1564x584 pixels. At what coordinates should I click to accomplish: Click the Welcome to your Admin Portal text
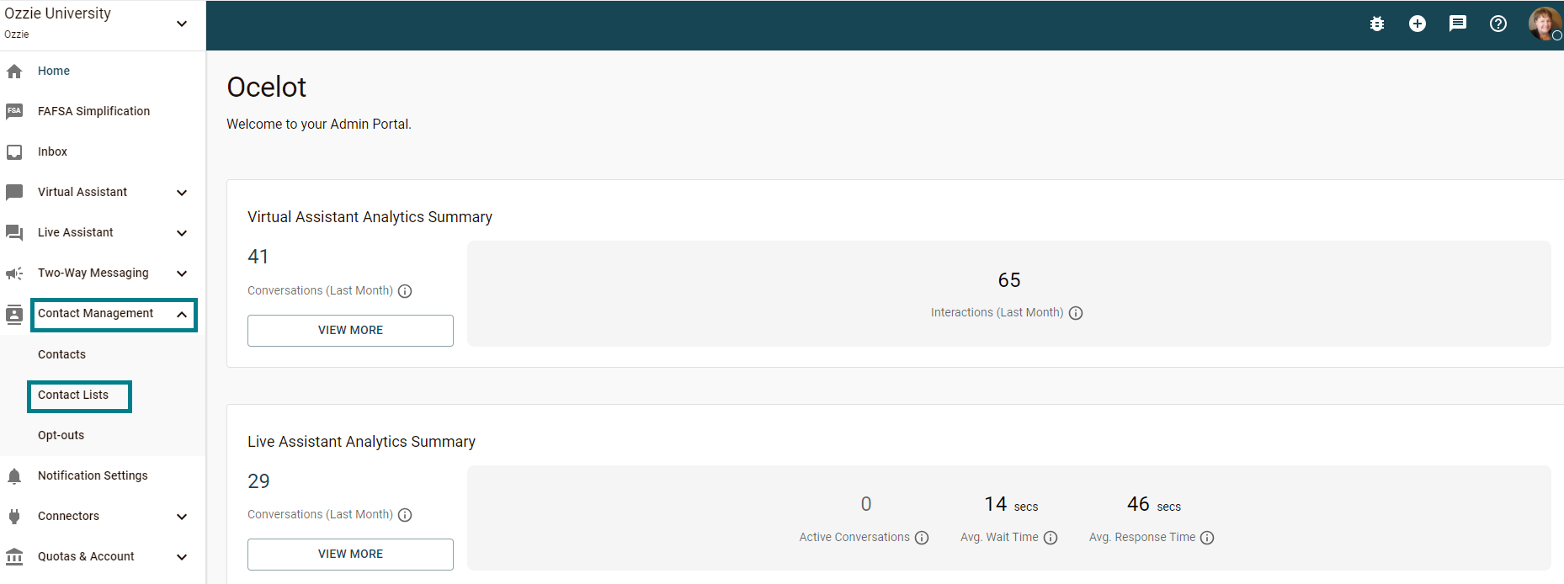[319, 125]
